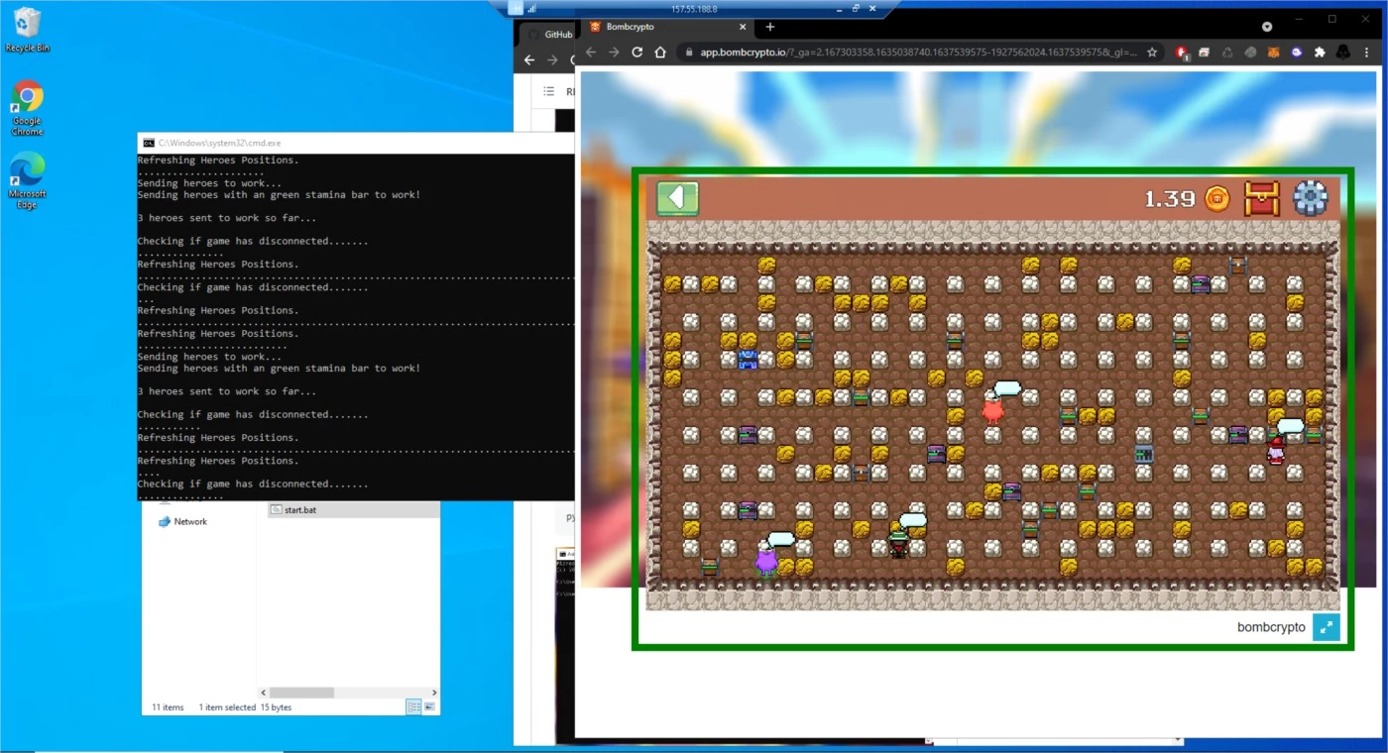Click the C:\Windows\system32\cmd.exe title text
The height and width of the screenshot is (753, 1388).
point(220,143)
